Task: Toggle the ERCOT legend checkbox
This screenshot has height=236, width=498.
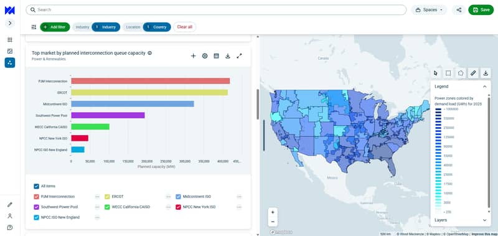Action: tap(107, 197)
